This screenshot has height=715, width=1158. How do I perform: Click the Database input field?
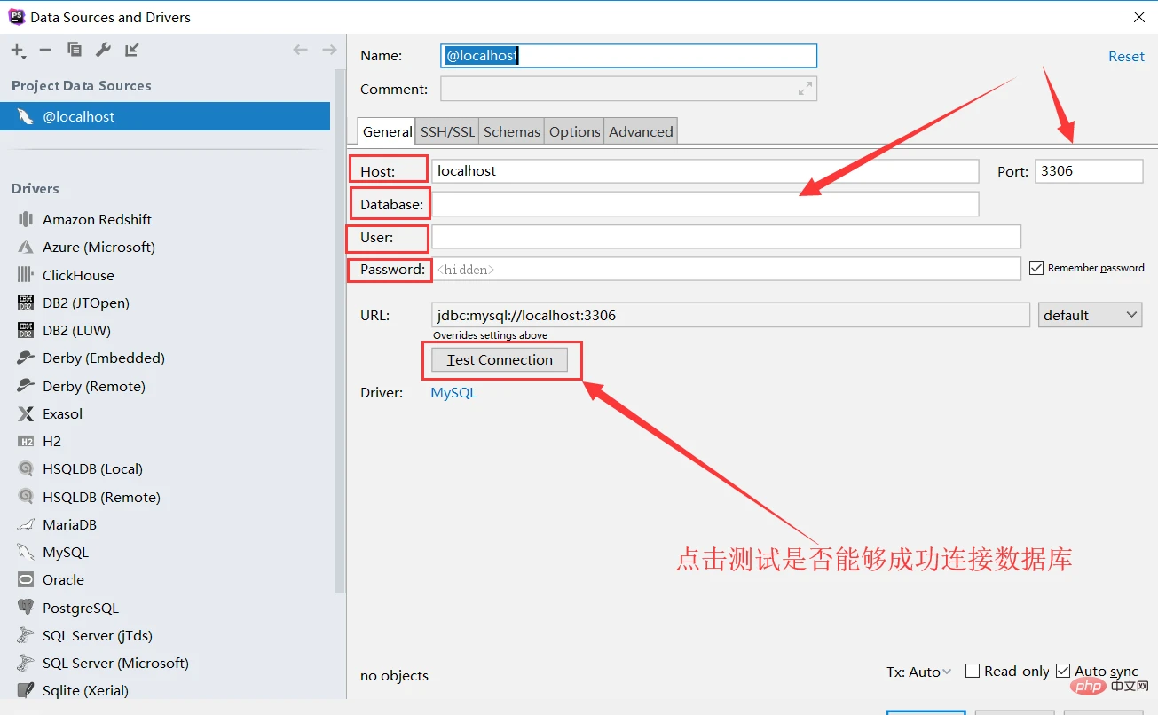coord(705,204)
